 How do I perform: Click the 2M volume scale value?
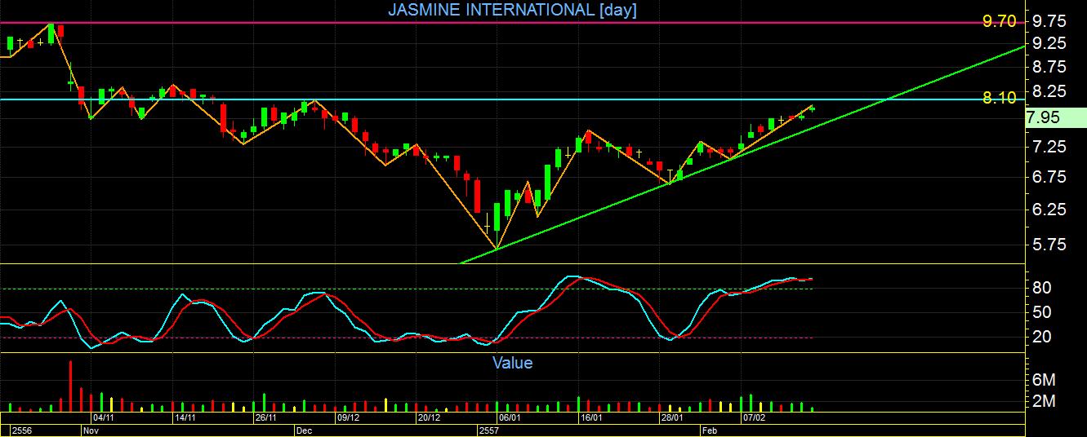tap(1045, 401)
